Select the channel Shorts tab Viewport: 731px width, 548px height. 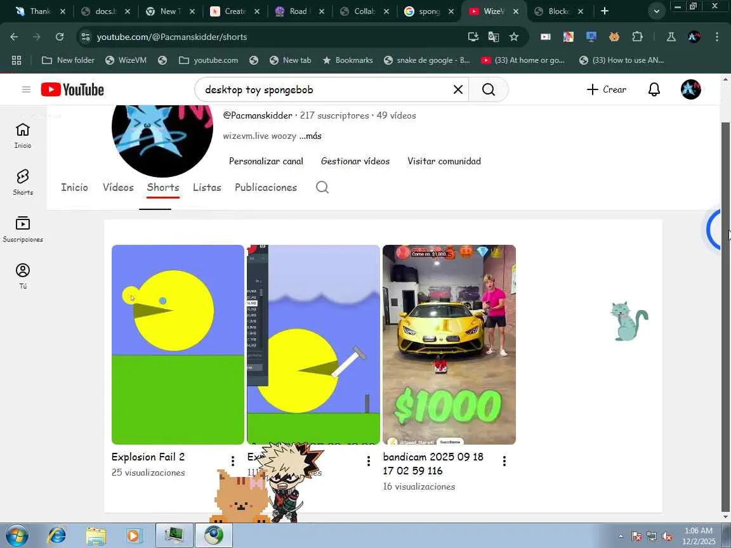point(162,187)
